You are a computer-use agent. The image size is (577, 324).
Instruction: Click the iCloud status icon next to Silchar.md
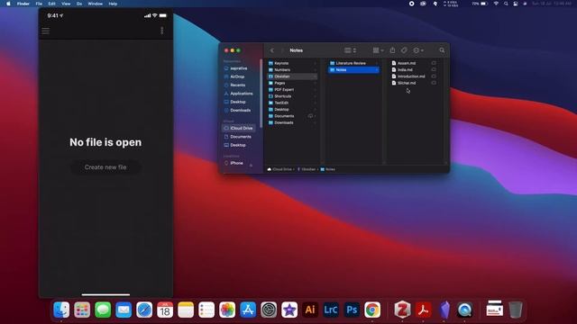pyautogui.click(x=434, y=83)
